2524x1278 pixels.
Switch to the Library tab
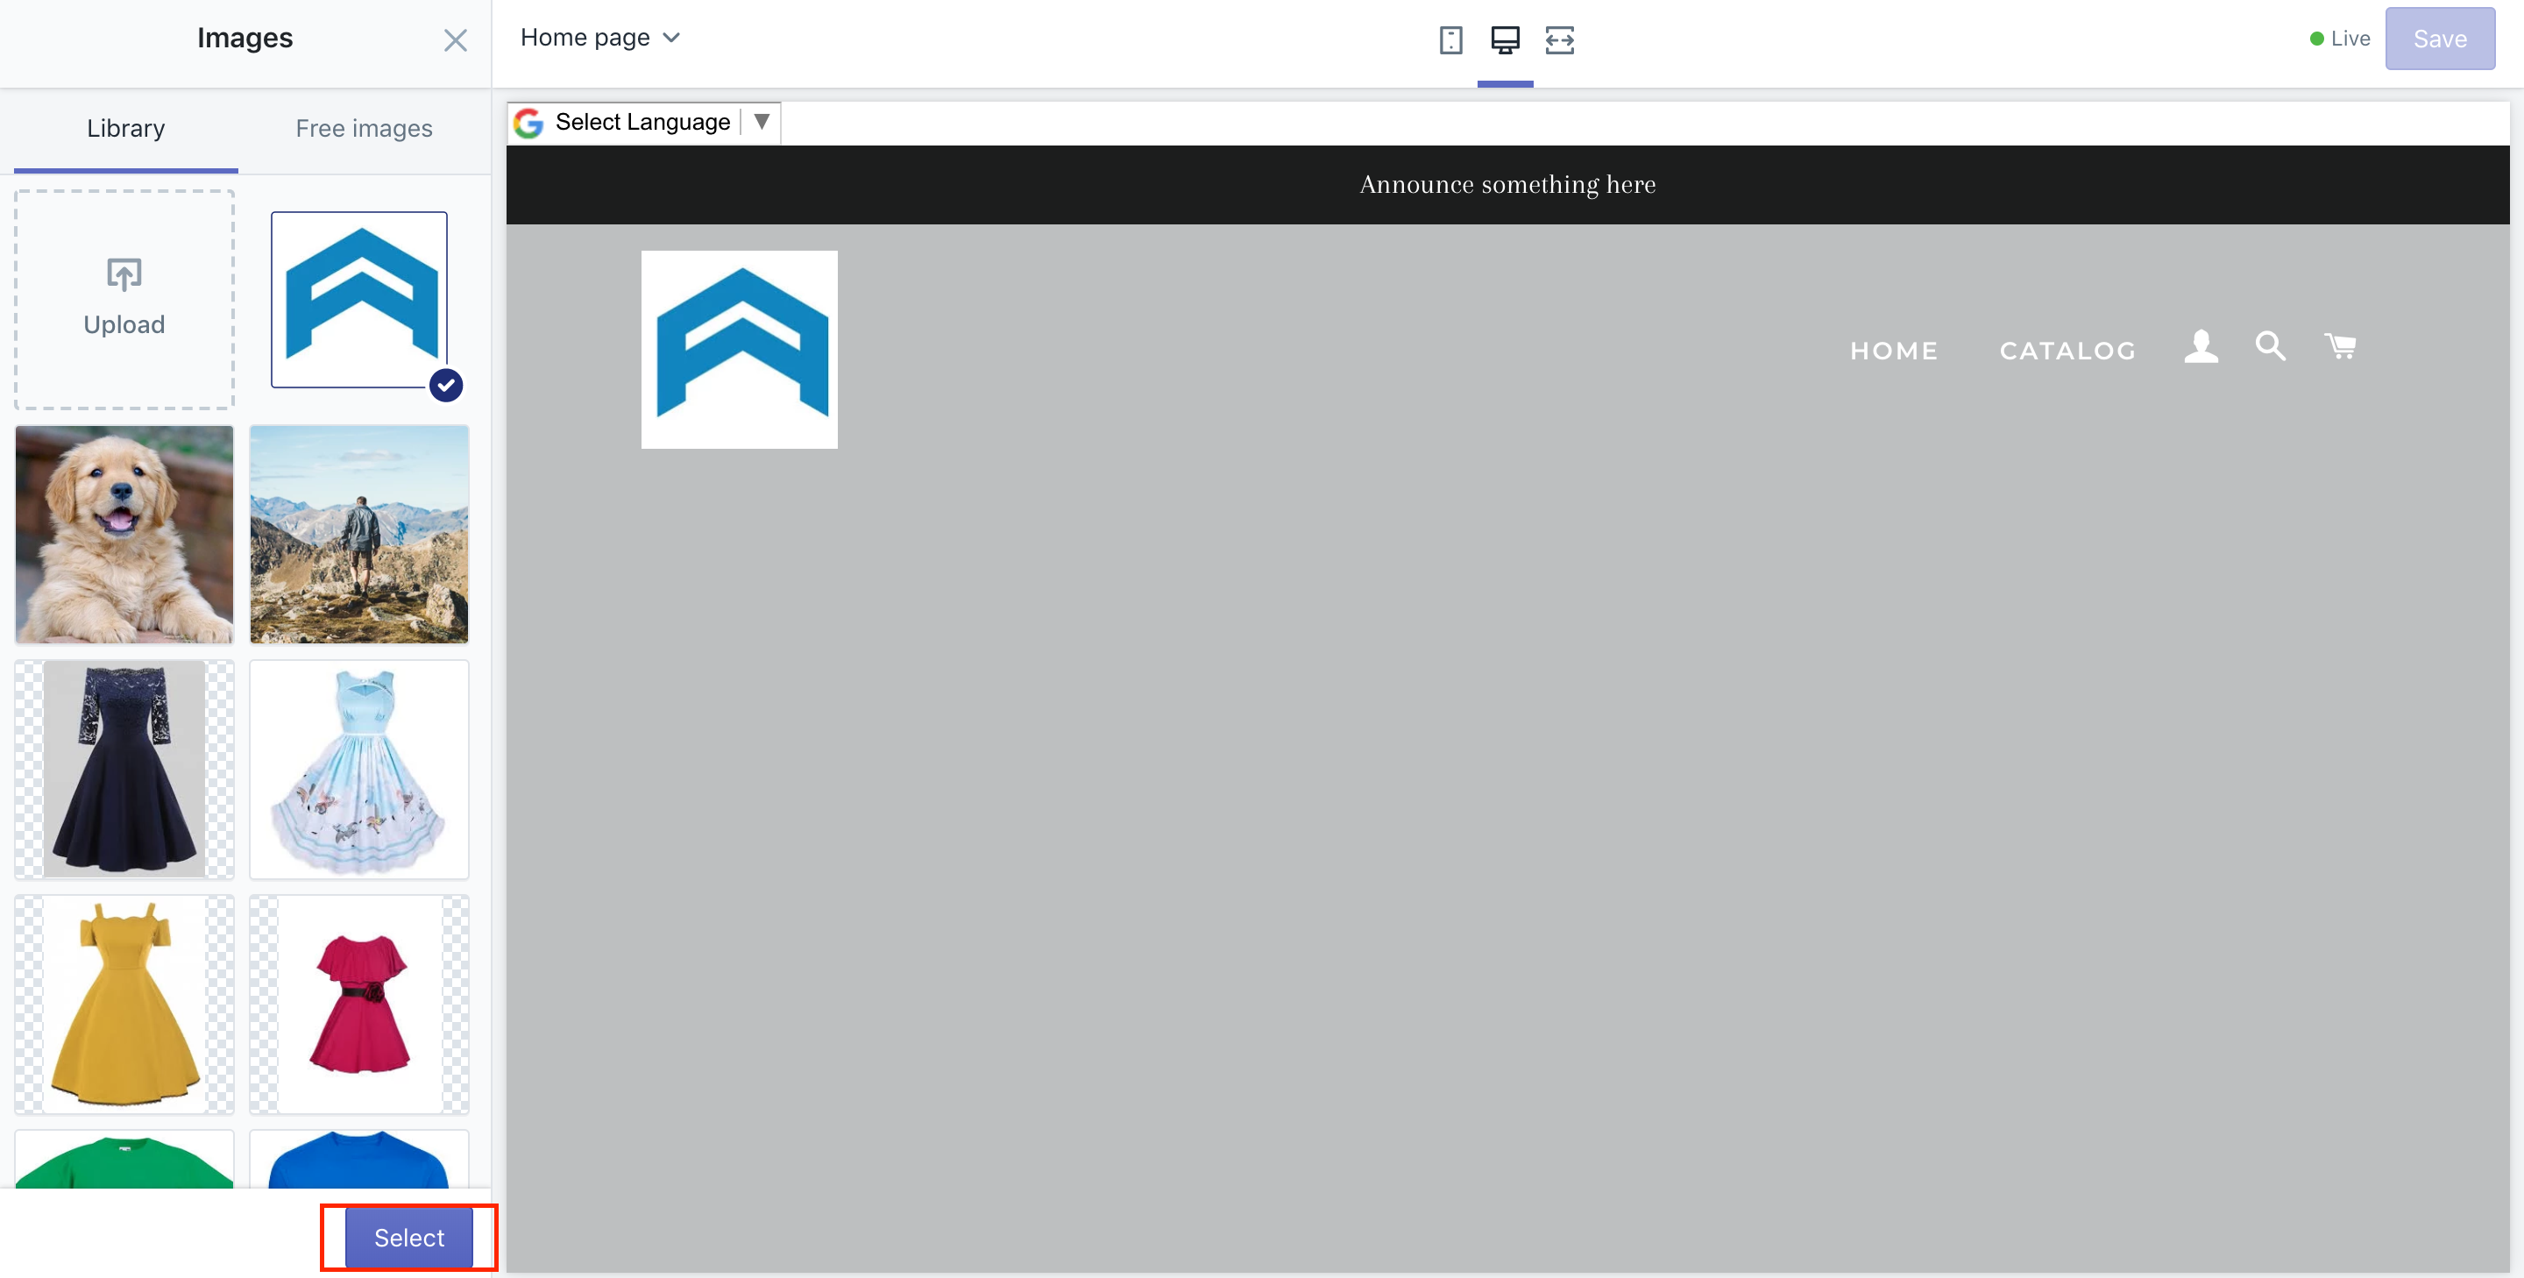point(125,128)
